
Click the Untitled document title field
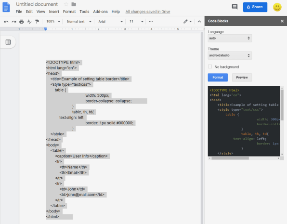[37, 4]
